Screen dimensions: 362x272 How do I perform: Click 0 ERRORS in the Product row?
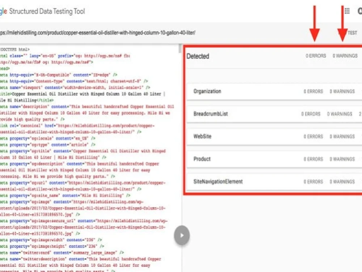click(x=313, y=159)
